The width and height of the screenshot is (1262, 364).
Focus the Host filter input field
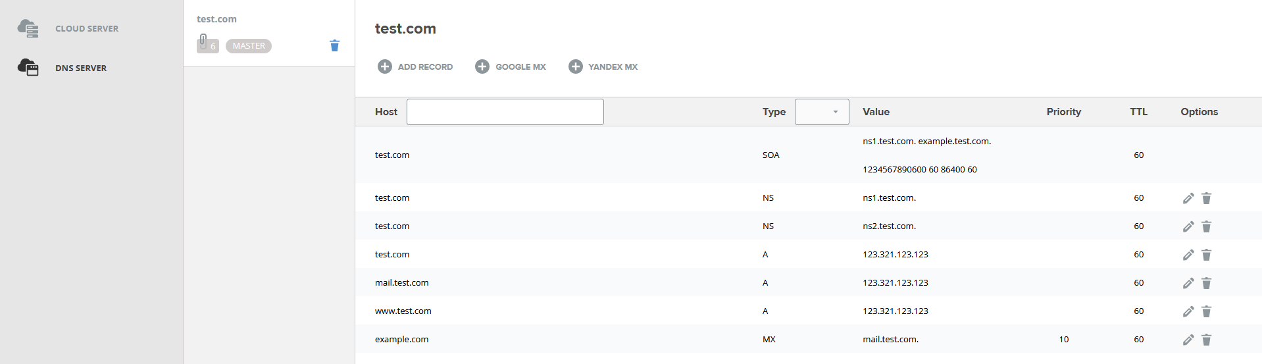(505, 112)
